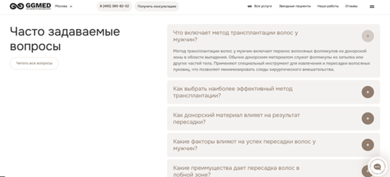Image resolution: width=390 pixels, height=177 pixels.
Task: Open the Наши работы page
Action: pos(328,6)
